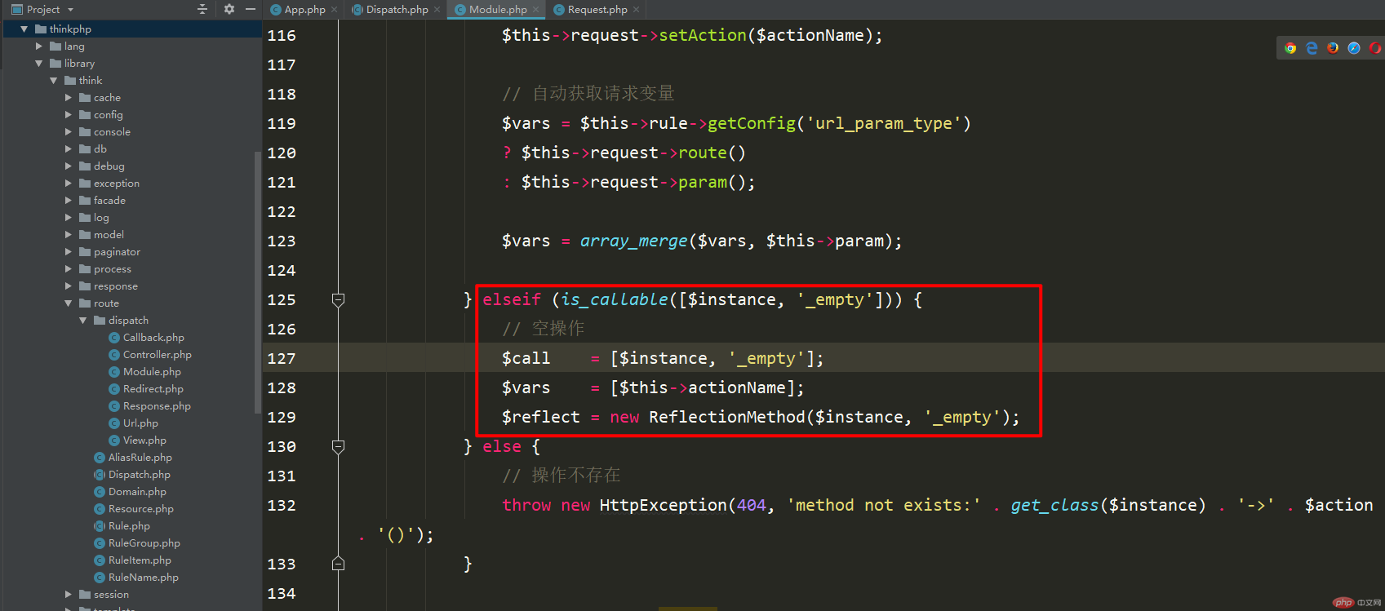
Task: Open Project panel settings gear
Action: [229, 9]
